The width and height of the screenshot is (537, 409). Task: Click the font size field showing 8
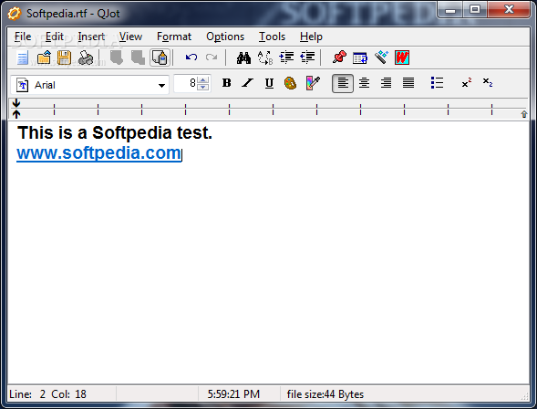coord(186,83)
